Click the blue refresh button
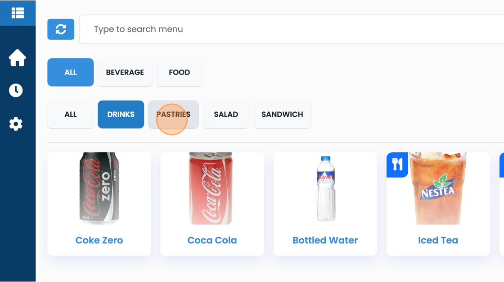The height and width of the screenshot is (282, 504). (x=61, y=29)
